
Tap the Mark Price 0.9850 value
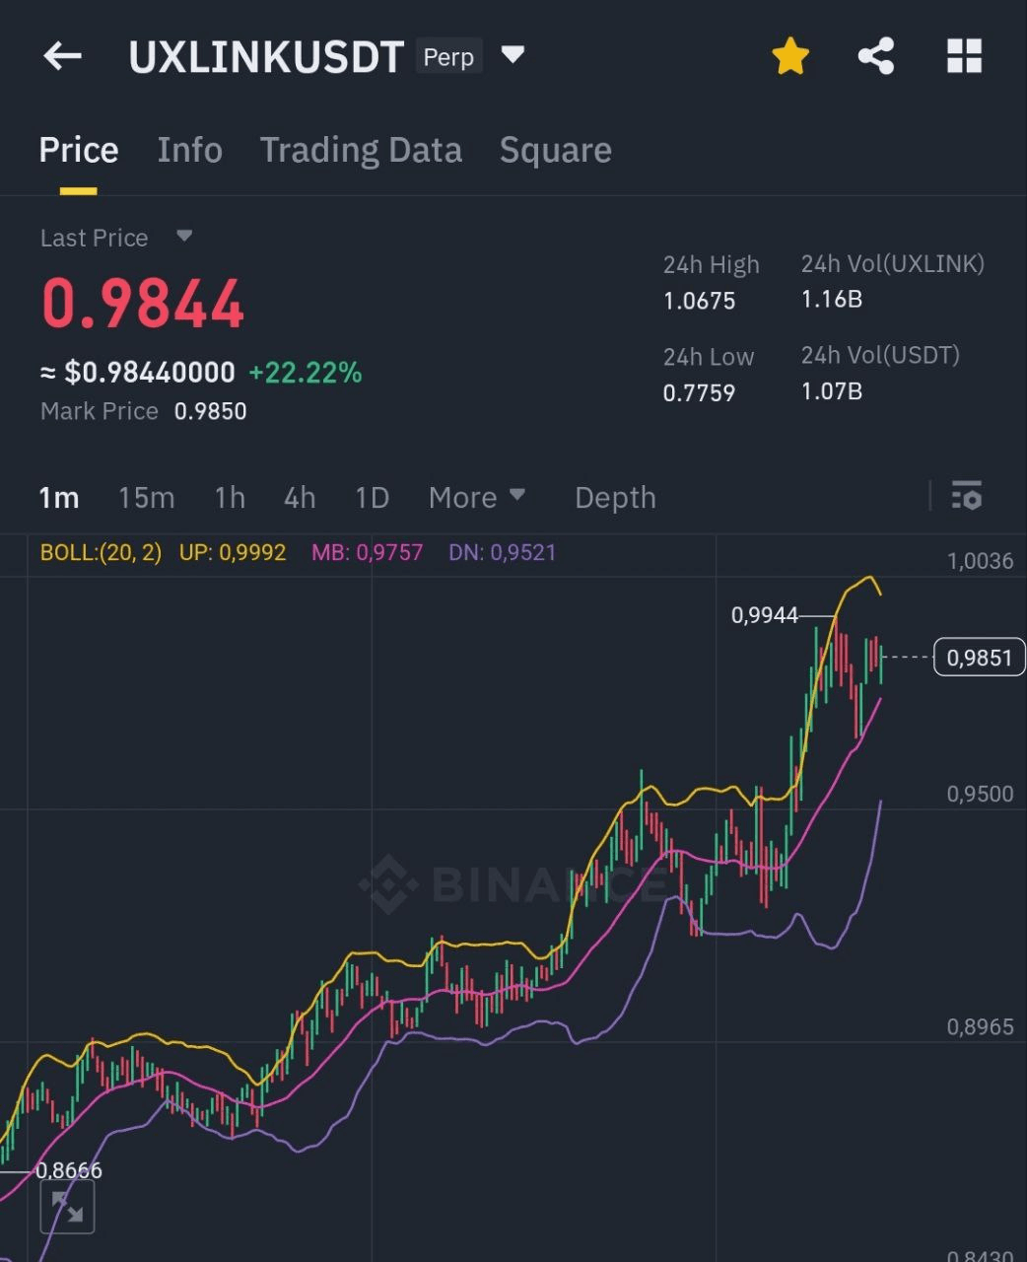click(211, 411)
